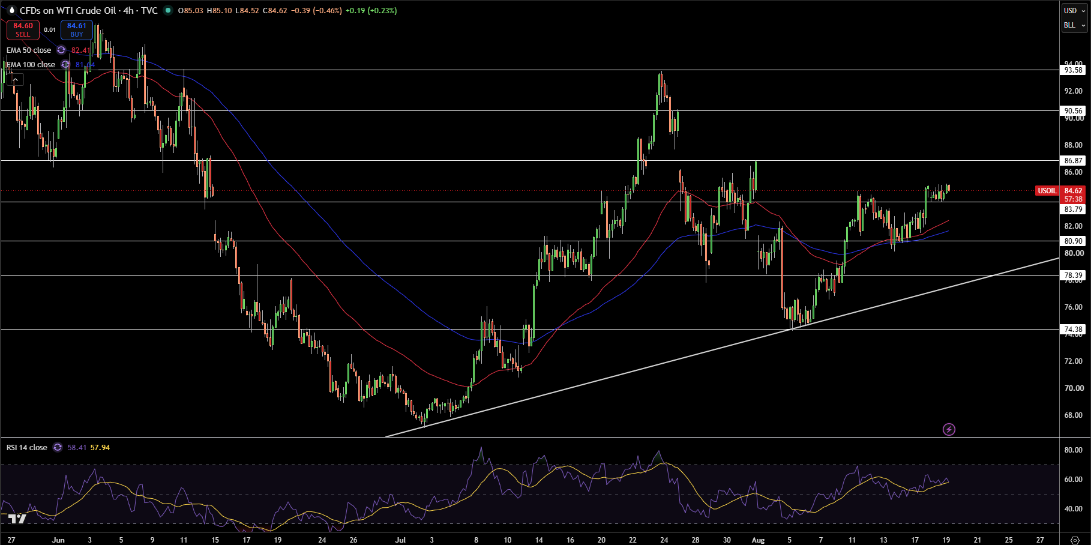Click the 90.56 price level label
Image resolution: width=1091 pixels, height=545 pixels.
click(x=1074, y=111)
